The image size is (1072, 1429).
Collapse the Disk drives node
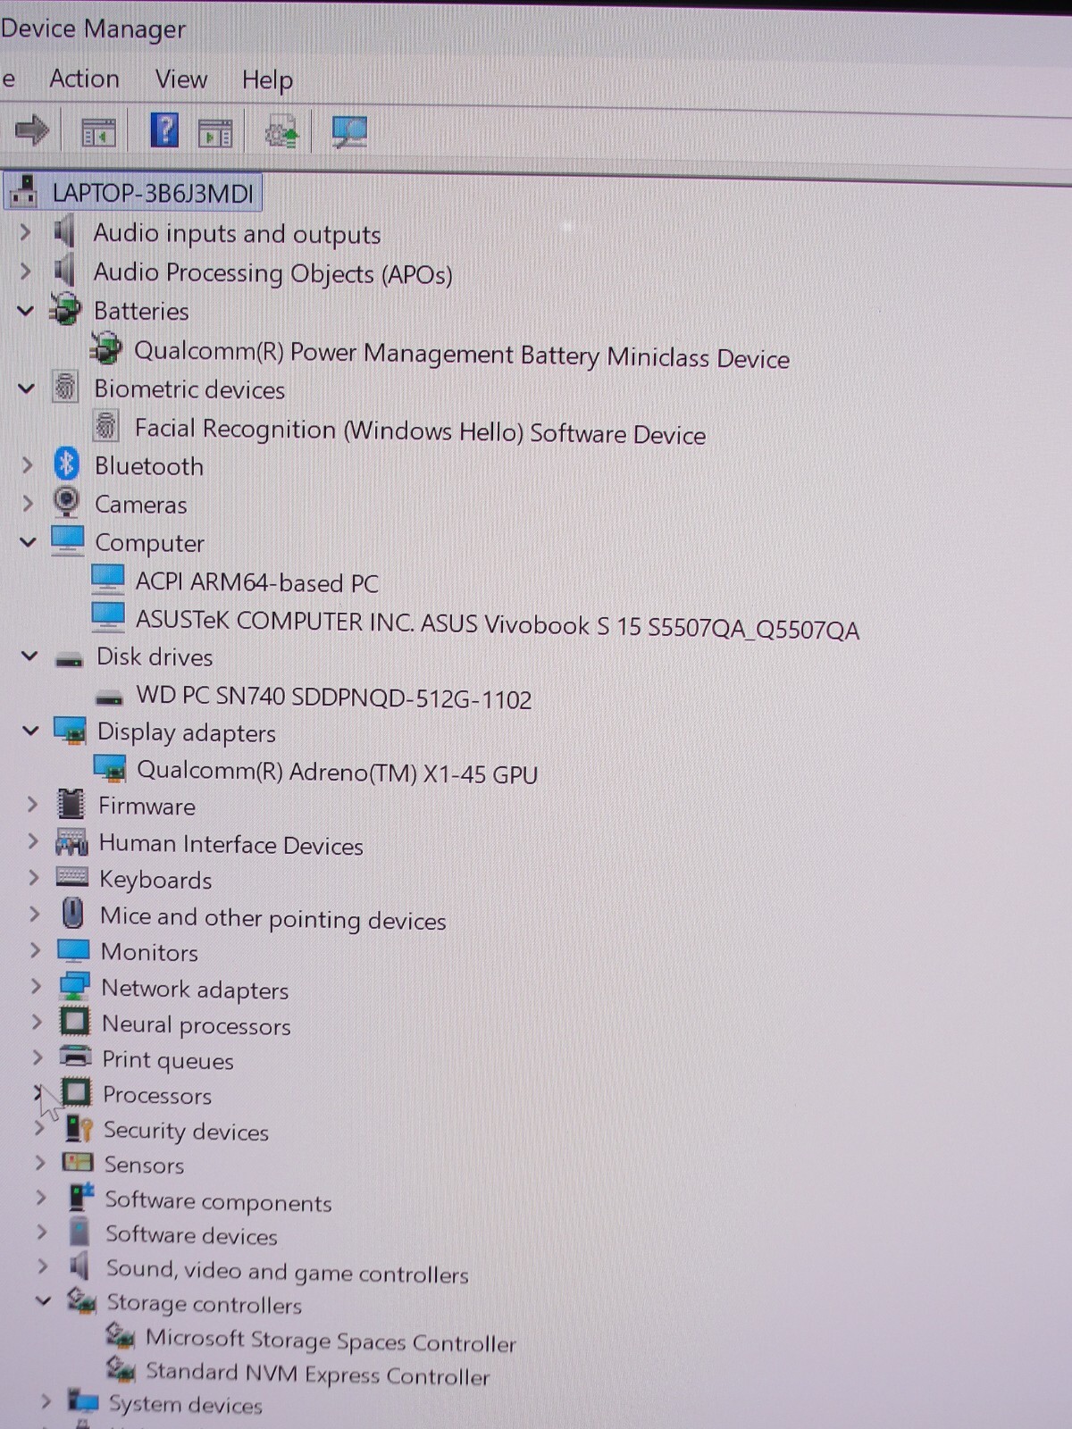[x=29, y=656]
